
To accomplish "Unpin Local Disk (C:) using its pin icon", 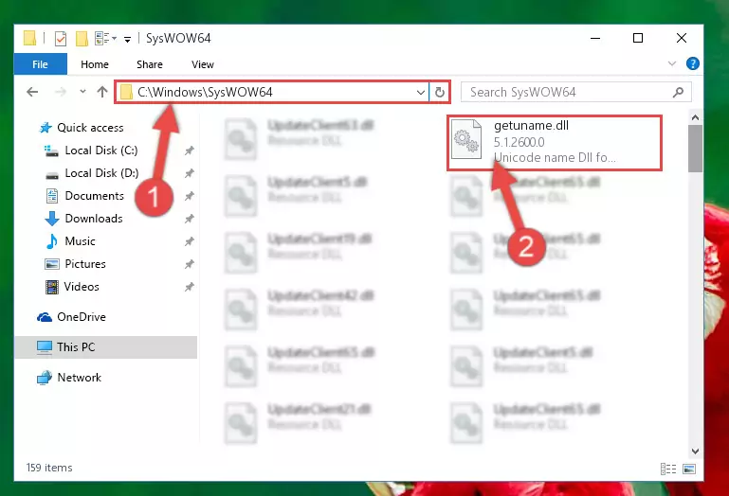I will (190, 151).
